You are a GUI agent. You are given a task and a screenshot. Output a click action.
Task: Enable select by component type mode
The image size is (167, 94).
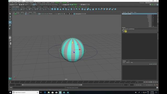(36, 5)
